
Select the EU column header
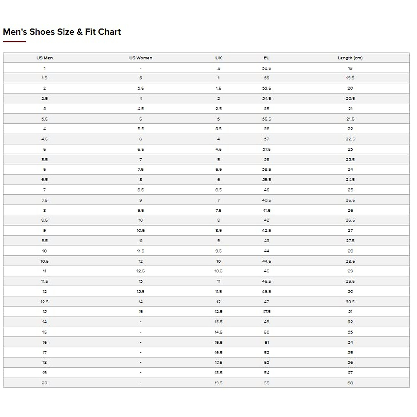point(267,58)
